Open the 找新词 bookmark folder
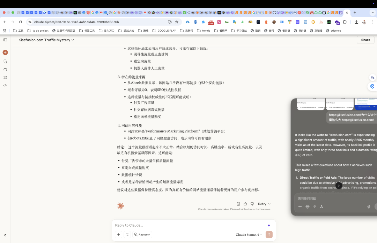 click(x=186, y=31)
